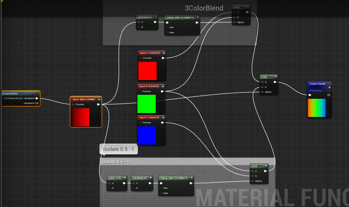Screen dimensions: 349x207
Task: Toggle Preview on Input A (Vector3) node
Action: point(141,58)
